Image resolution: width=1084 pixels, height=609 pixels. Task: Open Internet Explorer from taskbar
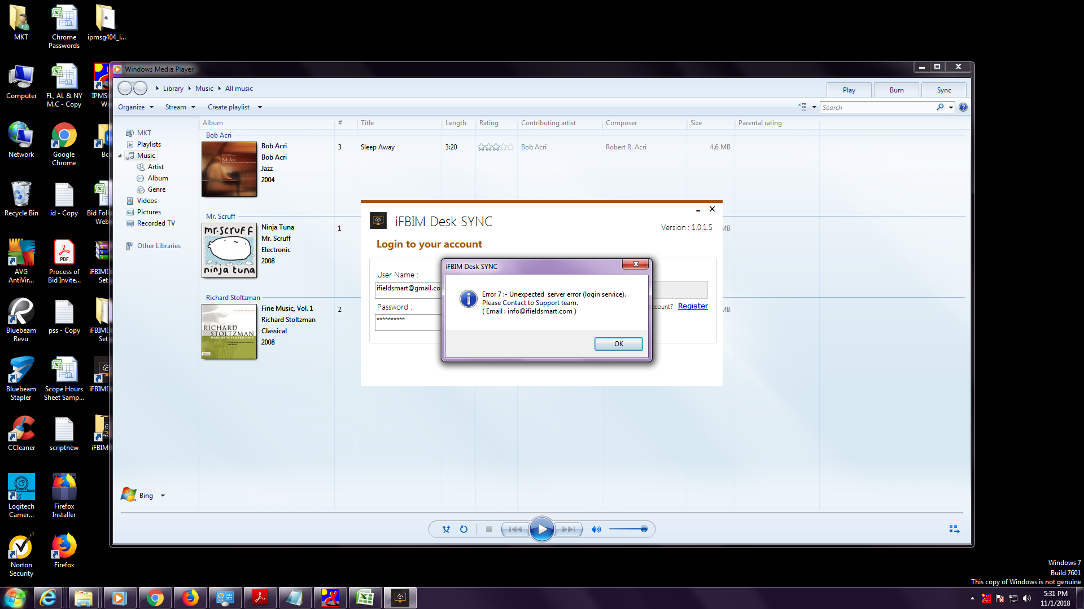point(49,598)
